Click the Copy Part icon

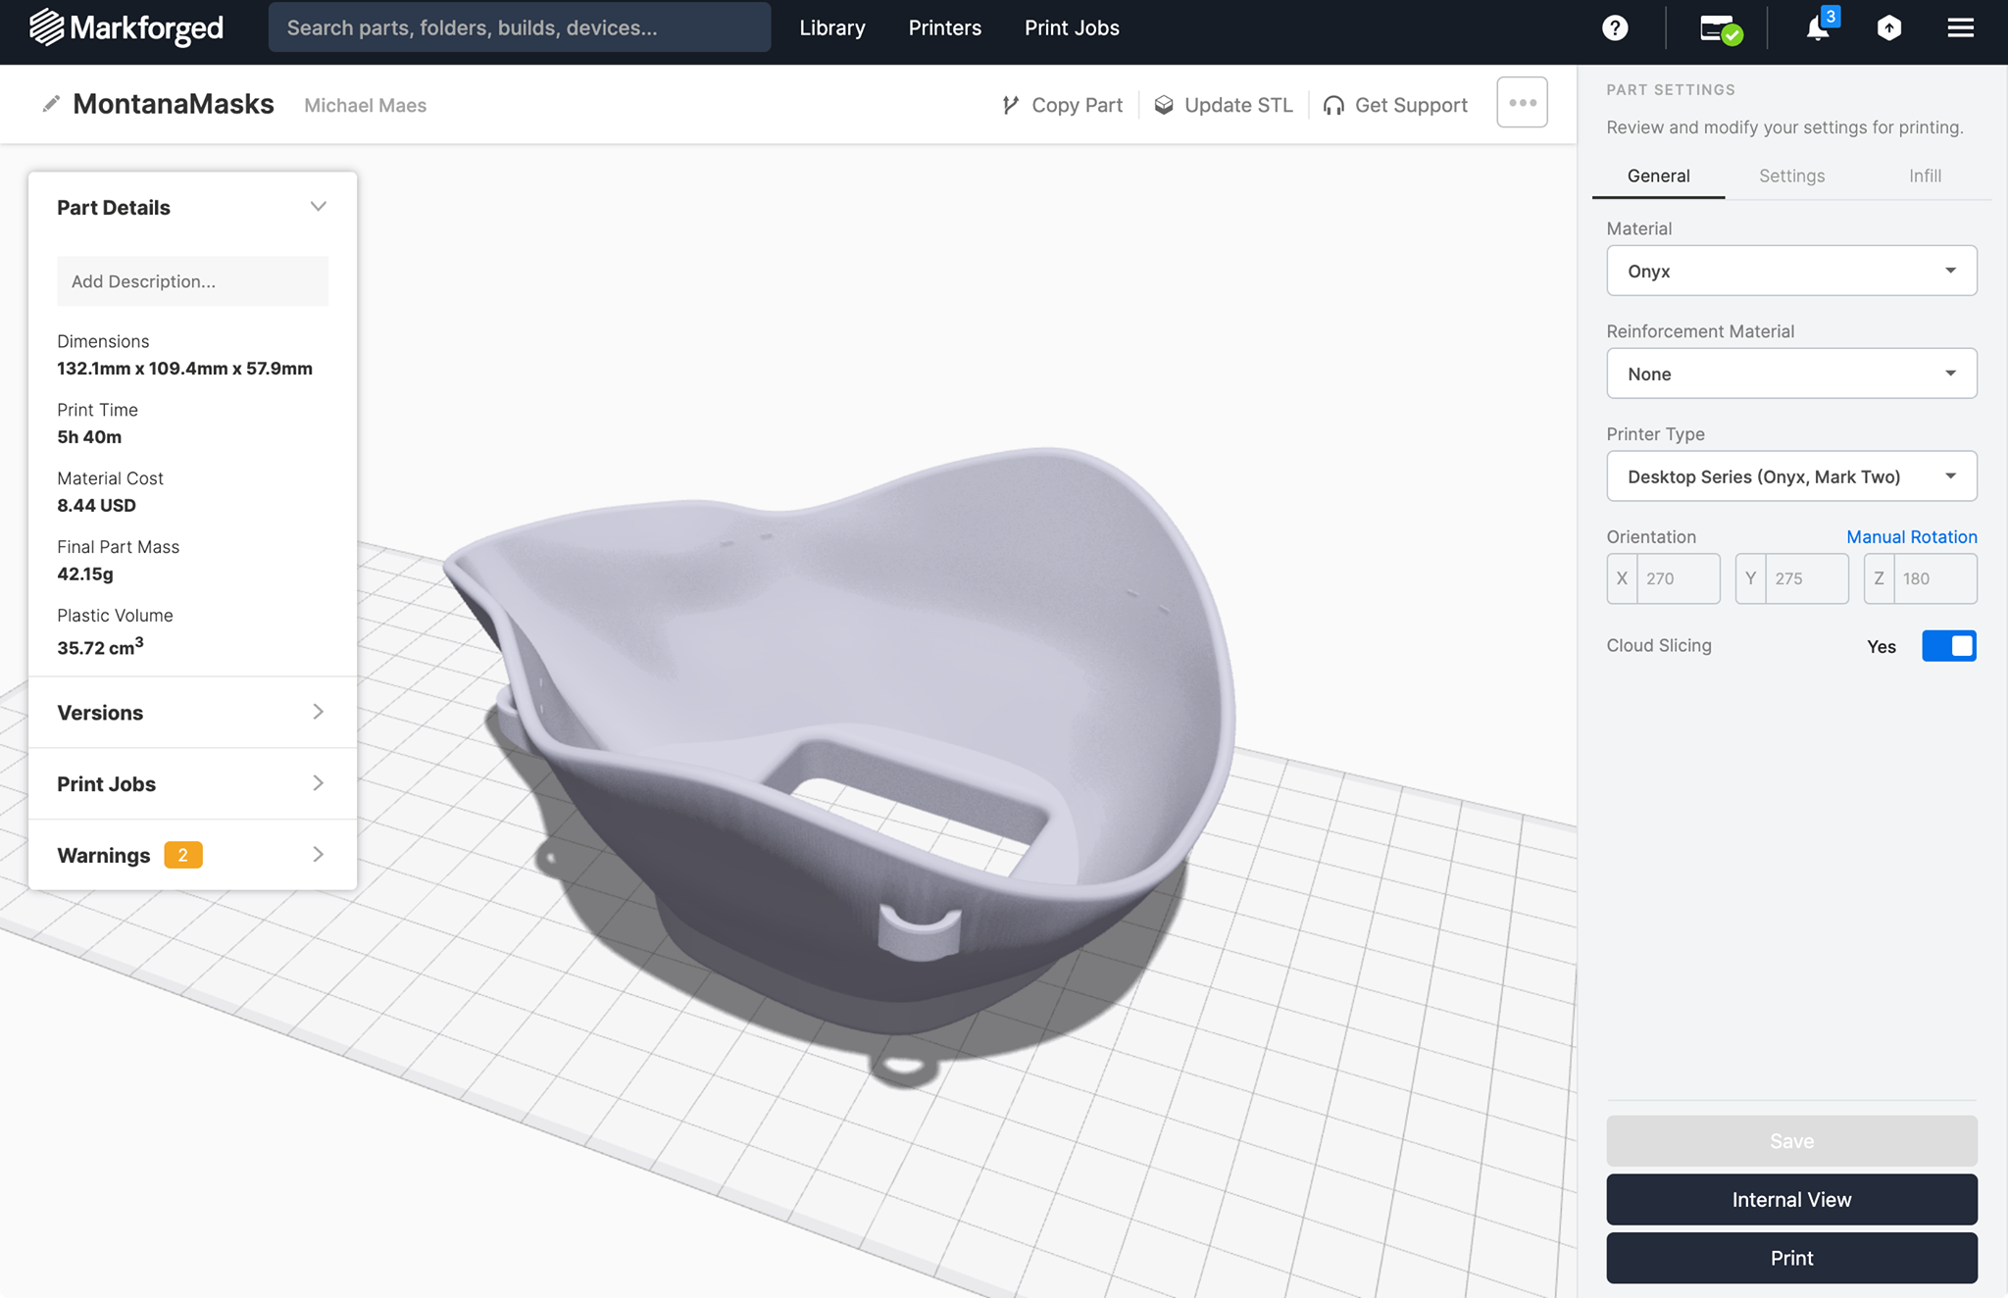coord(1011,105)
